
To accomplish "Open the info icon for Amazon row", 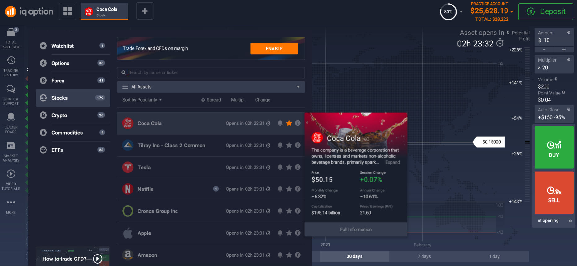I will coord(298,255).
